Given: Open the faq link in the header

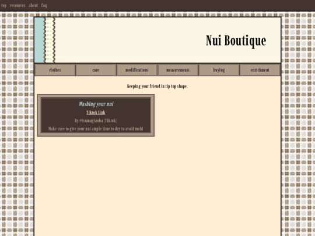Looking at the screenshot, I should 44,5.
